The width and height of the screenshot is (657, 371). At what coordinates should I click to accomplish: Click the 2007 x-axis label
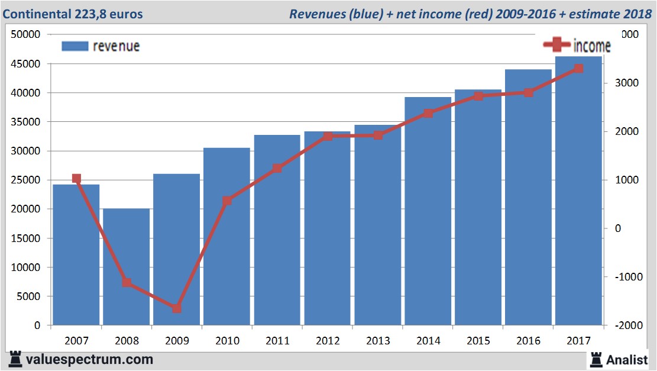click(x=76, y=340)
